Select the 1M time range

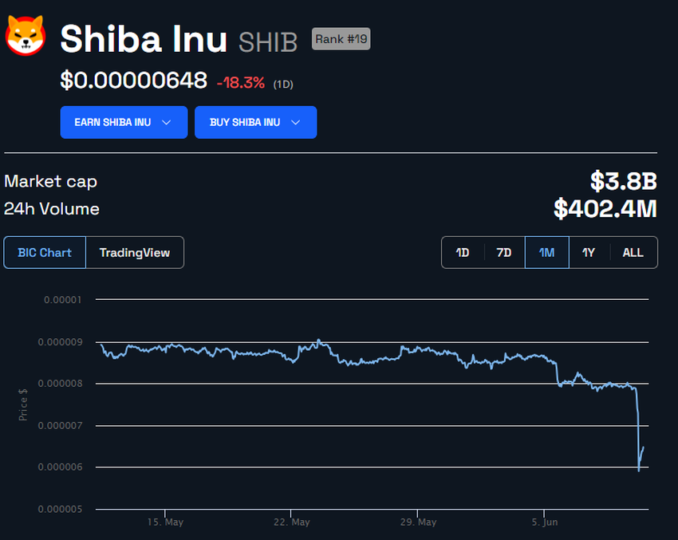546,252
